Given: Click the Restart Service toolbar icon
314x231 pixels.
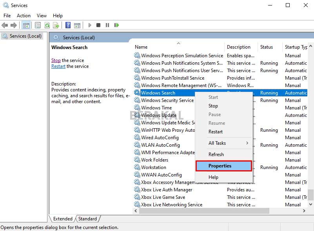Looking at the screenshot, I should (x=116, y=25).
